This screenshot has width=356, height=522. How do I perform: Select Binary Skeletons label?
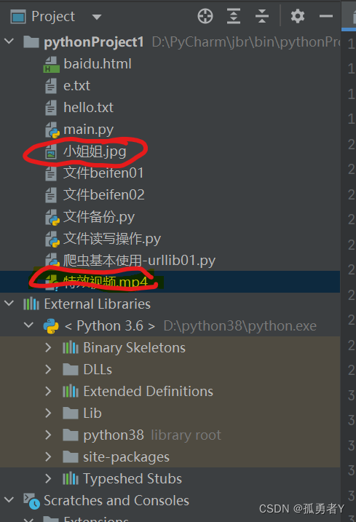coord(134,348)
